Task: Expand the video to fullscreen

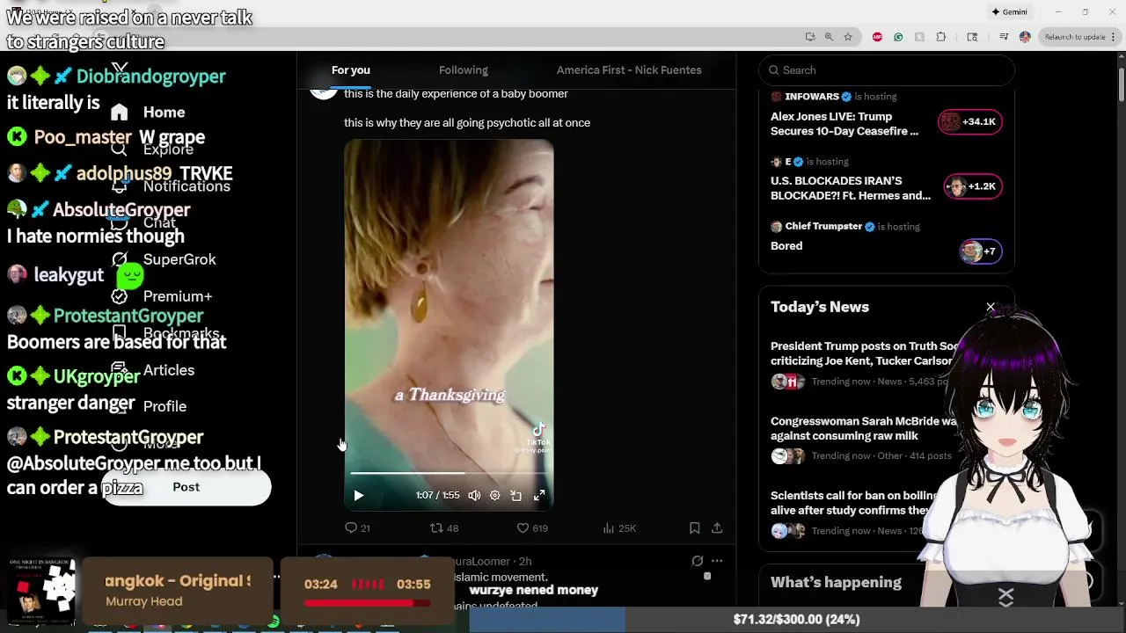Action: click(539, 496)
